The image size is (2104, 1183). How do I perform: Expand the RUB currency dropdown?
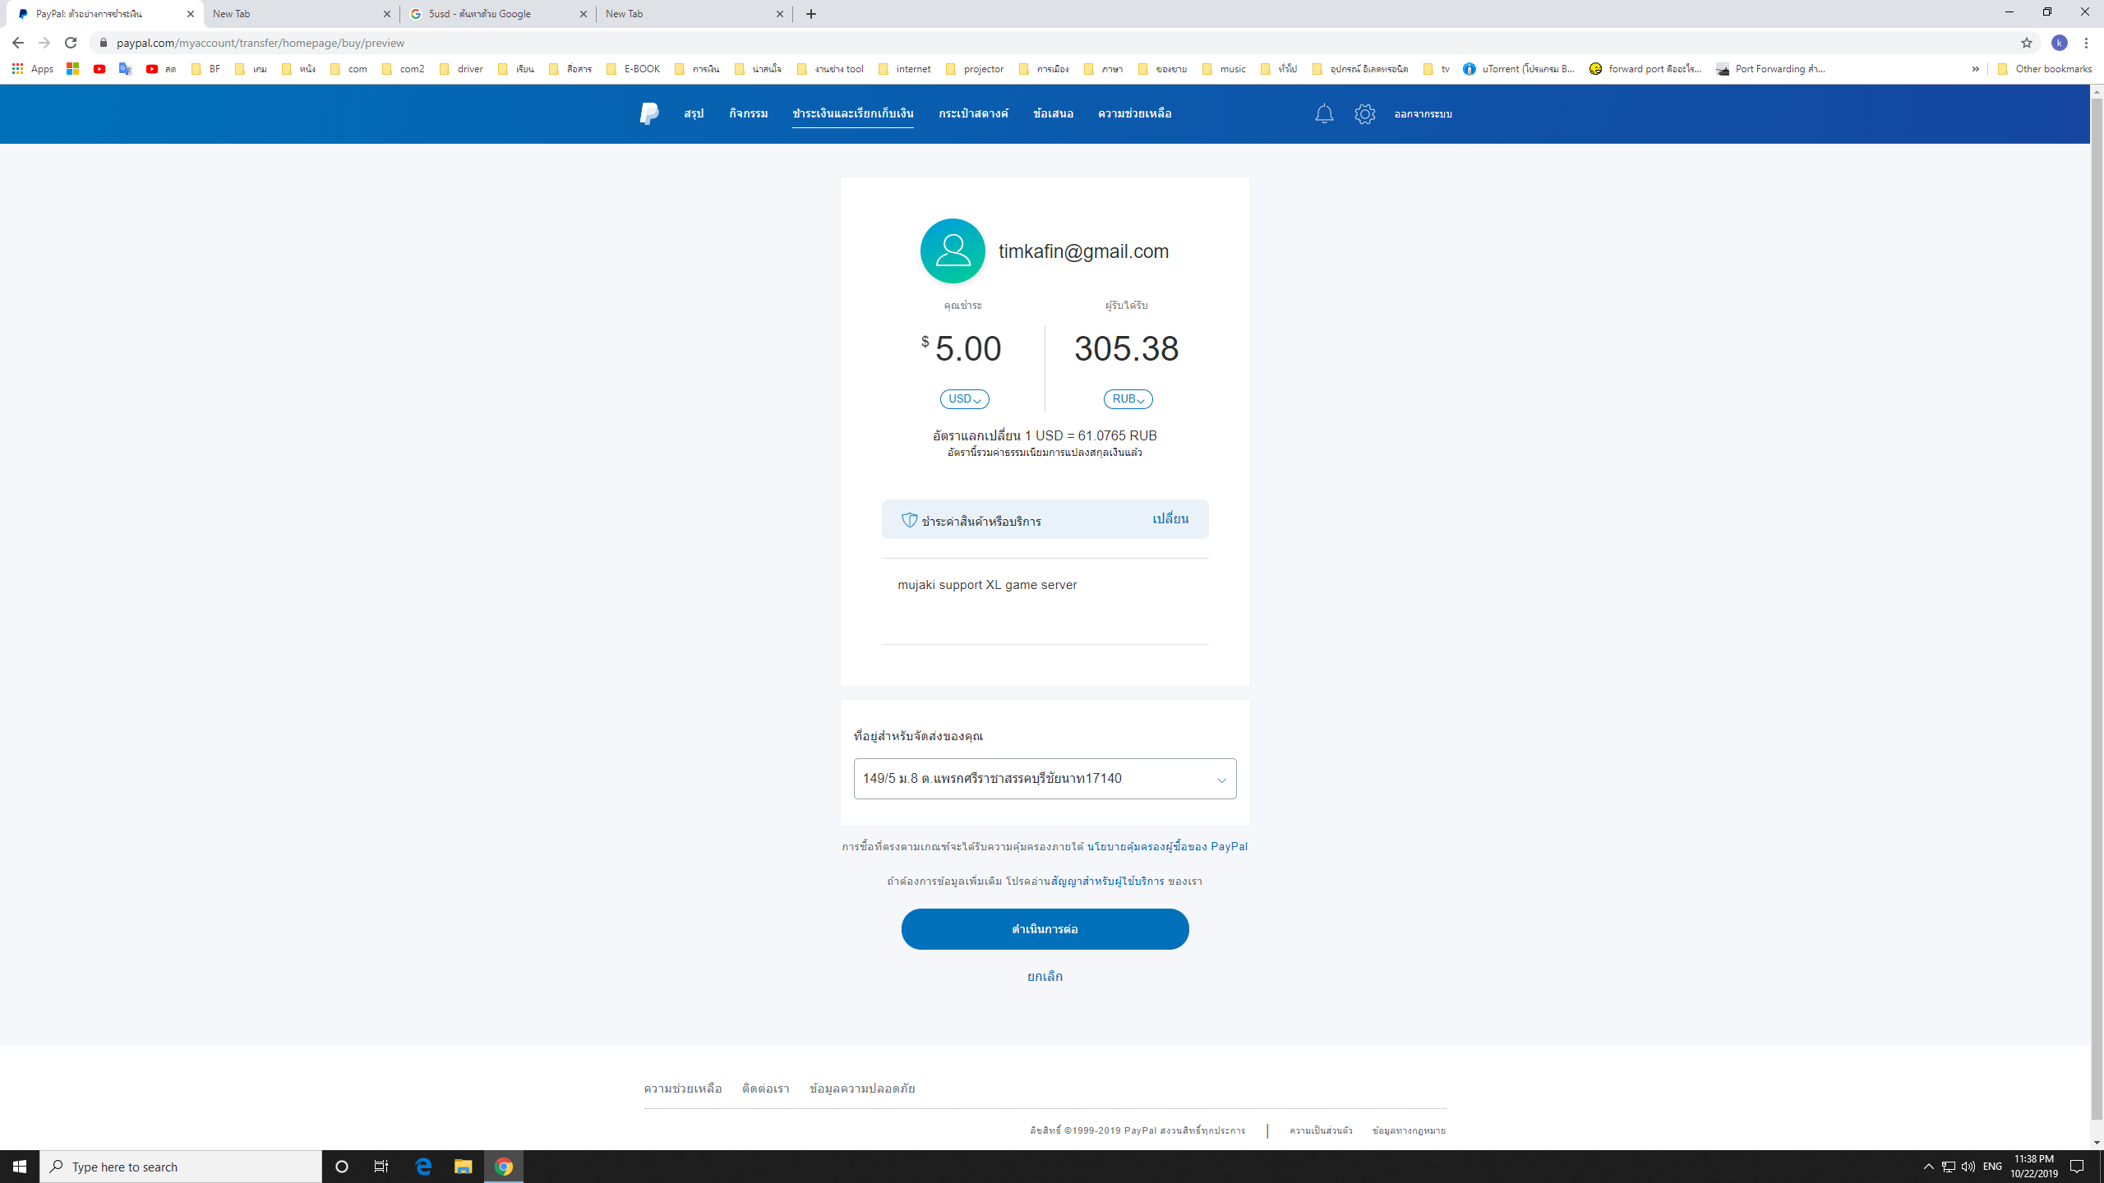[x=1128, y=399]
